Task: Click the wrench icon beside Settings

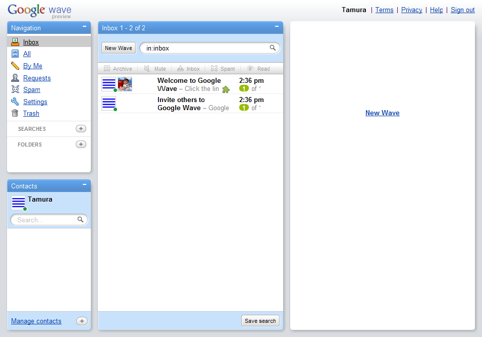Action: [15, 102]
